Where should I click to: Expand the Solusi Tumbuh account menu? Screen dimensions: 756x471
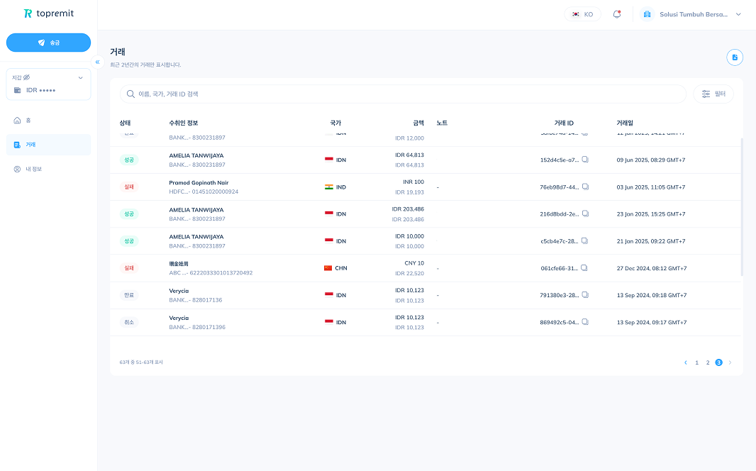(x=738, y=14)
